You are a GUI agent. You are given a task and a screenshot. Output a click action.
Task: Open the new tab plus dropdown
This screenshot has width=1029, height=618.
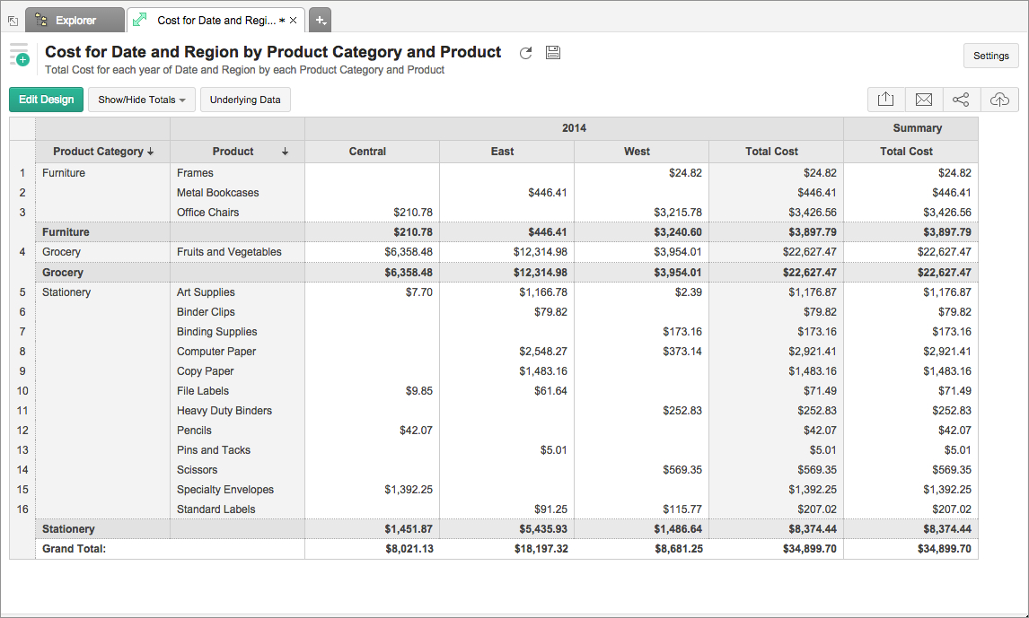[x=321, y=20]
